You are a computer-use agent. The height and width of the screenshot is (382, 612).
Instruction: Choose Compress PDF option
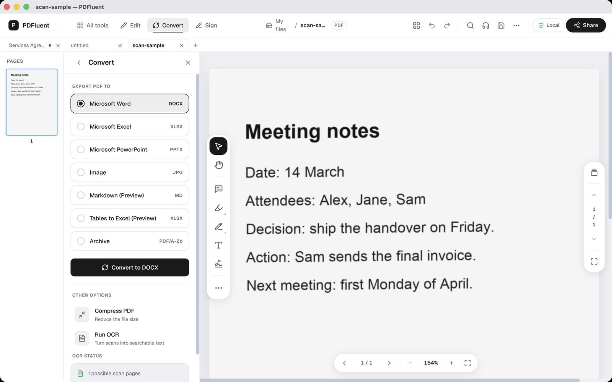[x=130, y=314]
